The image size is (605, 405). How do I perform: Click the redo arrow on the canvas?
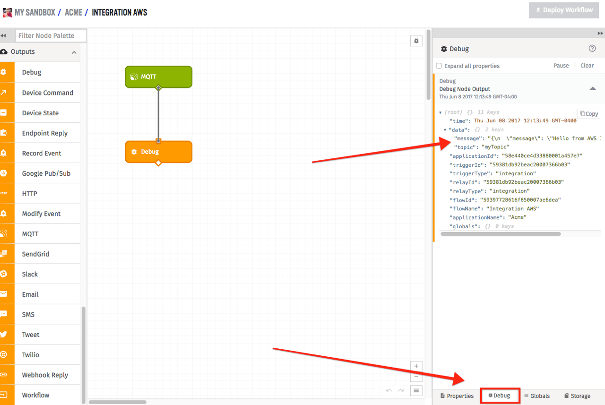point(401,390)
